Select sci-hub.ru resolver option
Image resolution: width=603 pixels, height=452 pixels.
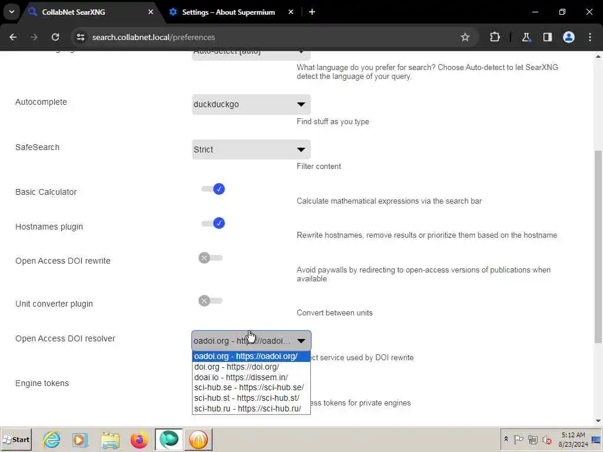click(x=251, y=408)
